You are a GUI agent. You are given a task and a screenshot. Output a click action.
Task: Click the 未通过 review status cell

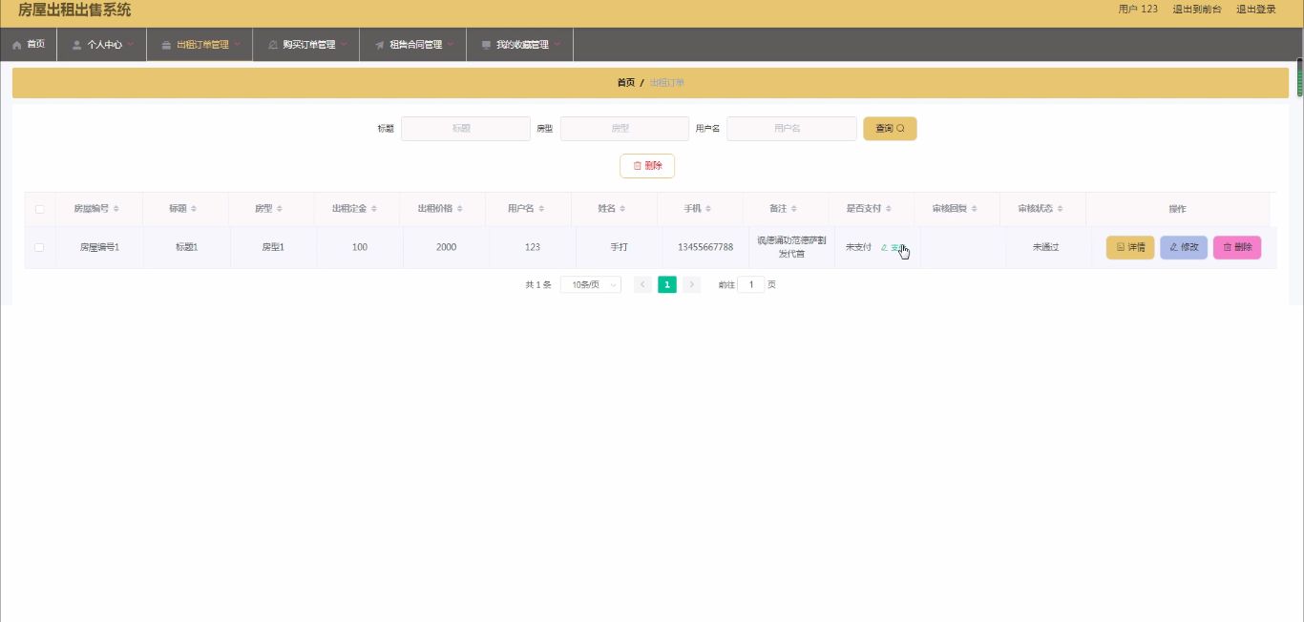coord(1046,247)
